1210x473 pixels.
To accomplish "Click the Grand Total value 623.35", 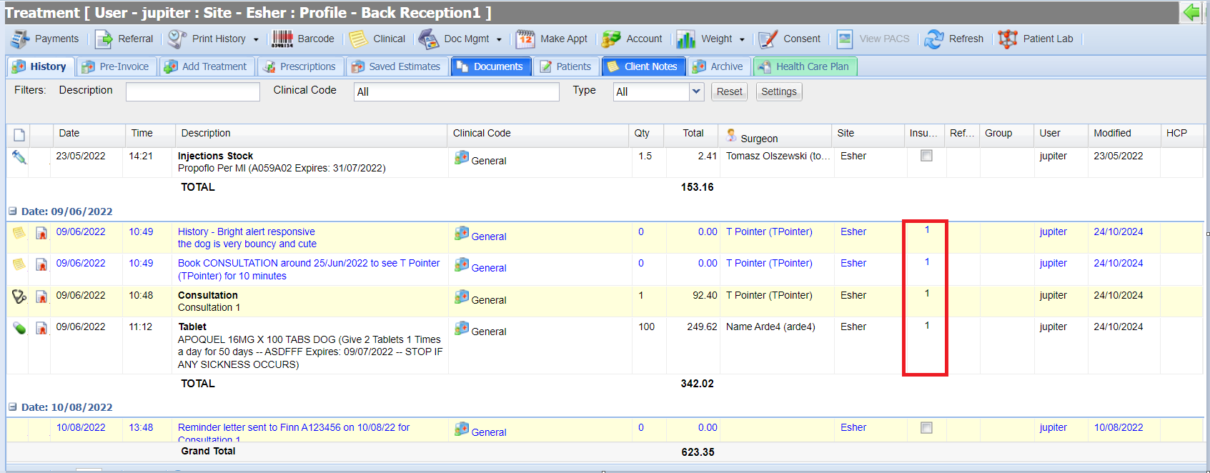I will pyautogui.click(x=698, y=452).
